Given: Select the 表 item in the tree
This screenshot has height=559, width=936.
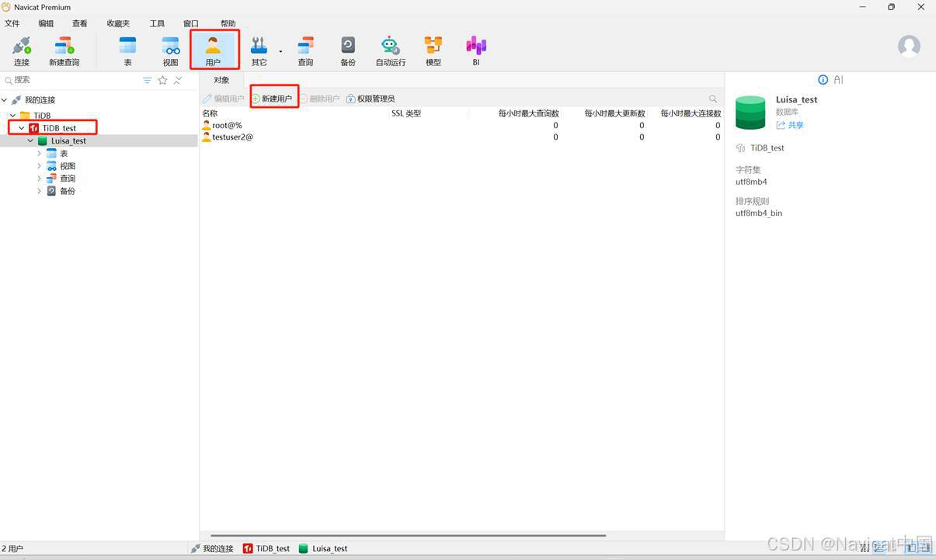Looking at the screenshot, I should (64, 154).
